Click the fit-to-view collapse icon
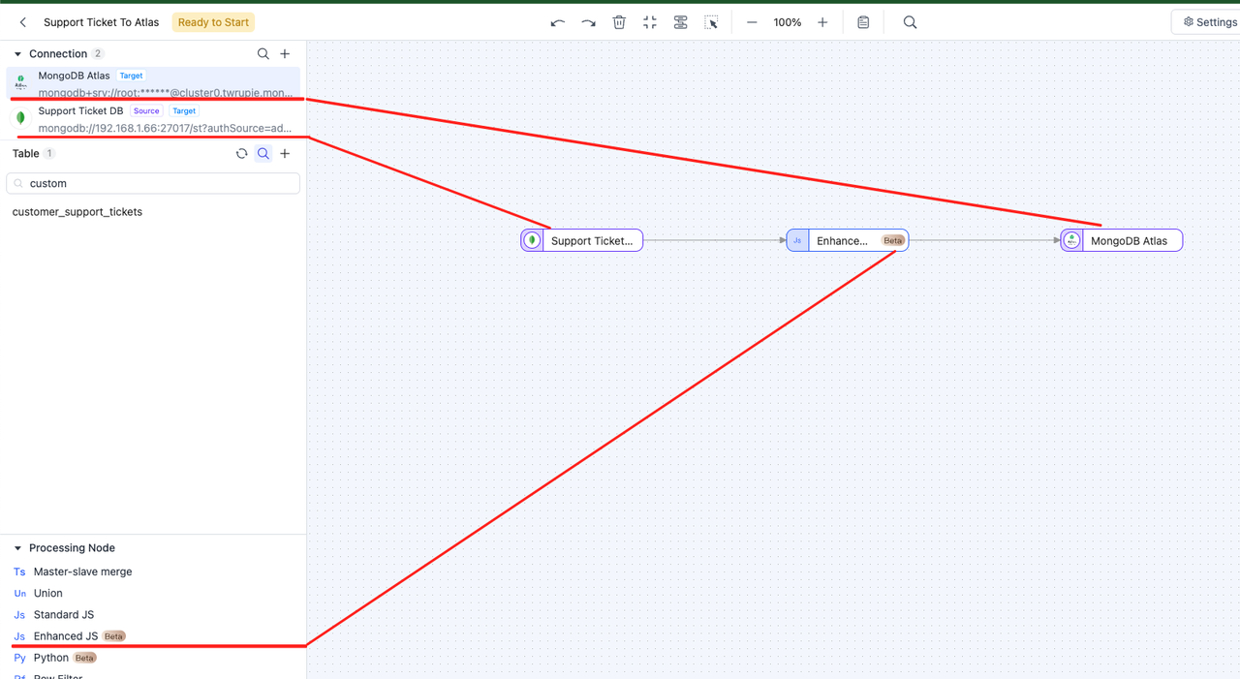Screen dimensions: 1240x679 pyautogui.click(x=650, y=22)
